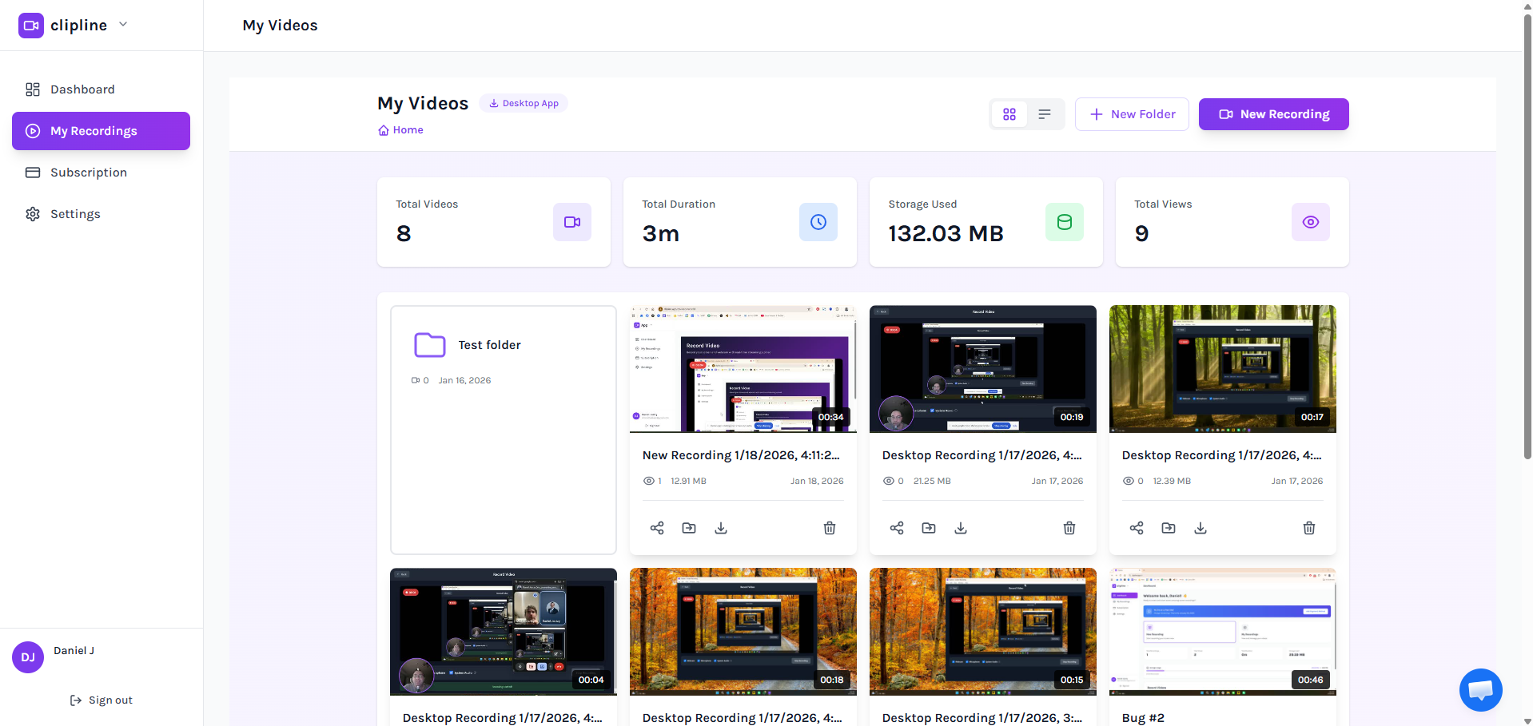Share the New Recording 1/18/2026 video
This screenshot has width=1533, height=726.
click(x=657, y=528)
